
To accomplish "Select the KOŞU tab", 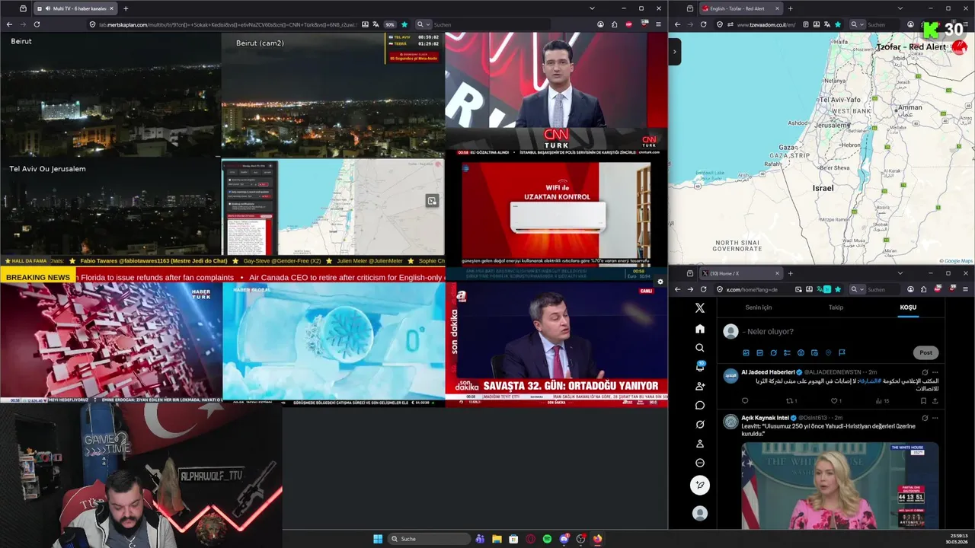I will point(908,307).
